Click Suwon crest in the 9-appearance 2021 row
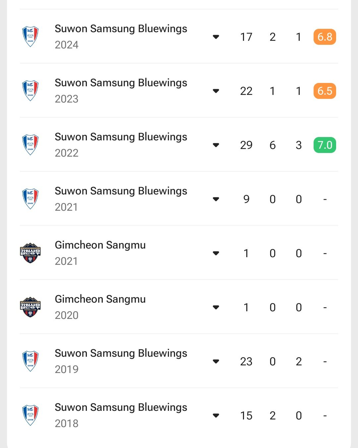 pos(30,199)
